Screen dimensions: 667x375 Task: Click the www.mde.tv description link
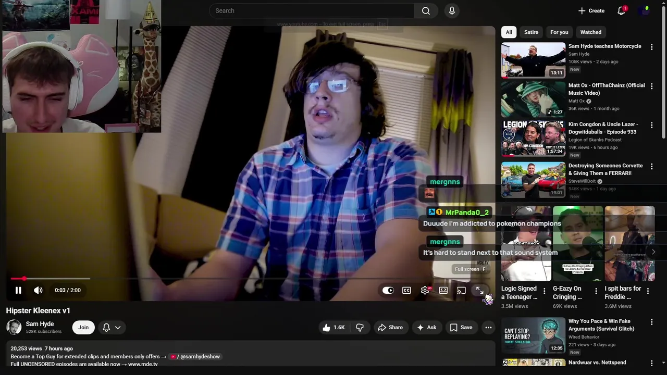pyautogui.click(x=143, y=364)
